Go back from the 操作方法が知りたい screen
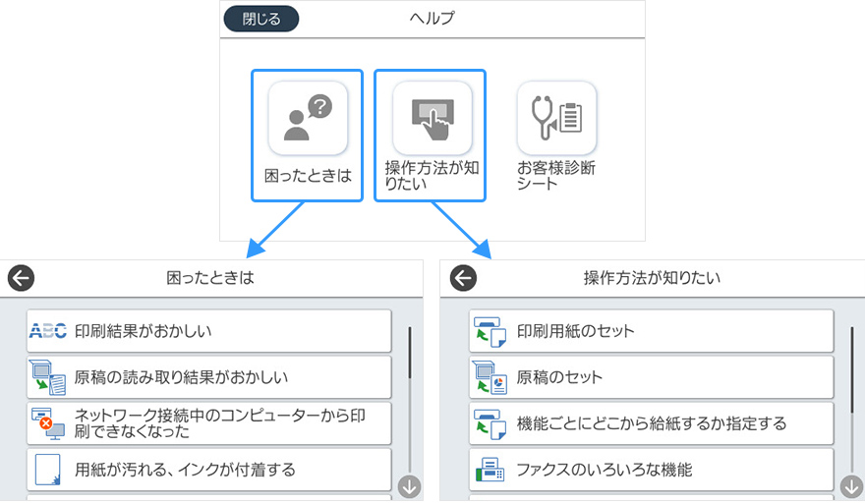This screenshot has height=503, width=865. point(463,278)
